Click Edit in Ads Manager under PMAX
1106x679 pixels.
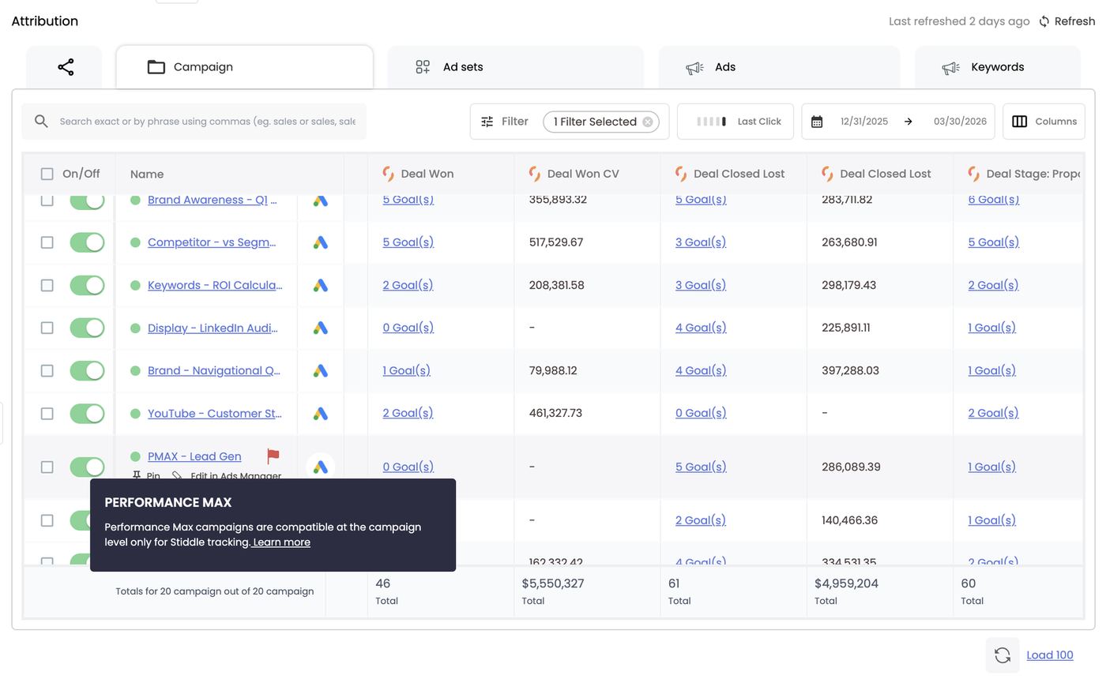(x=228, y=476)
